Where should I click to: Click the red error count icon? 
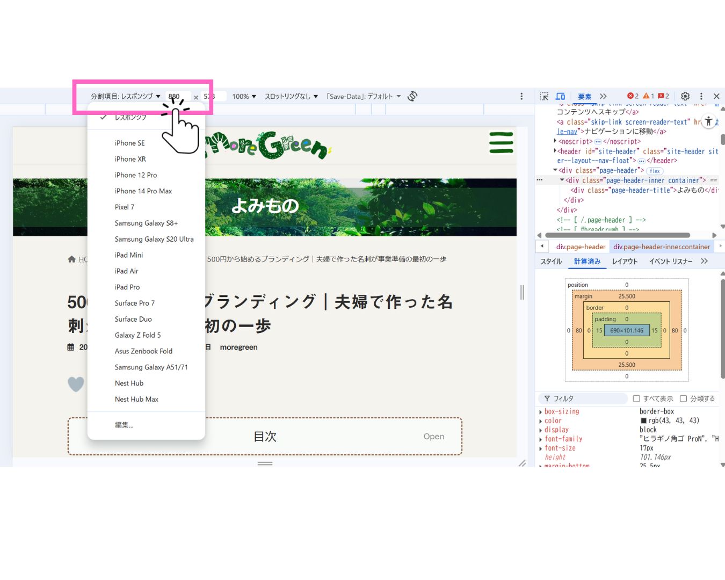click(633, 96)
